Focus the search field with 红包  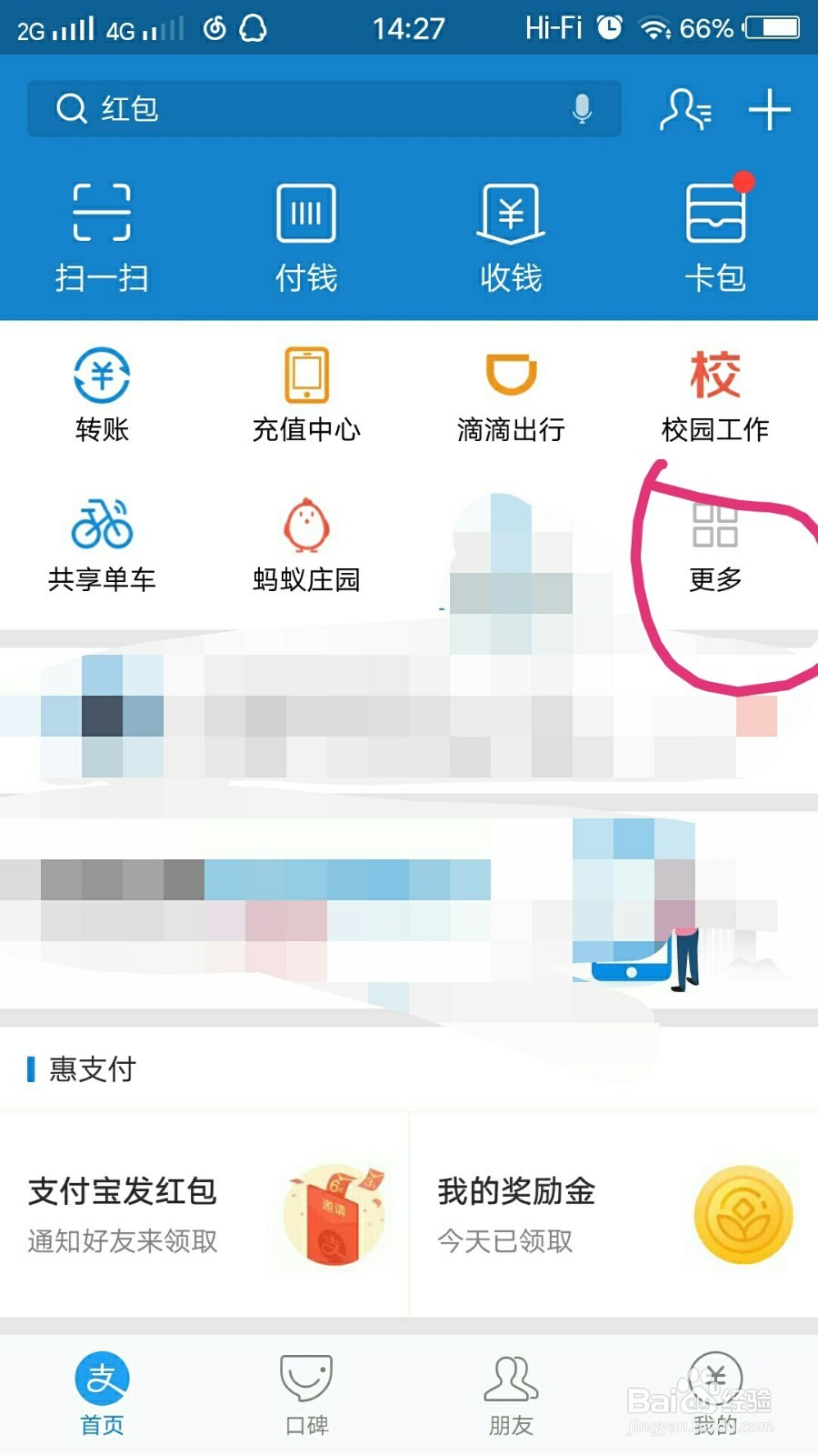[324, 109]
